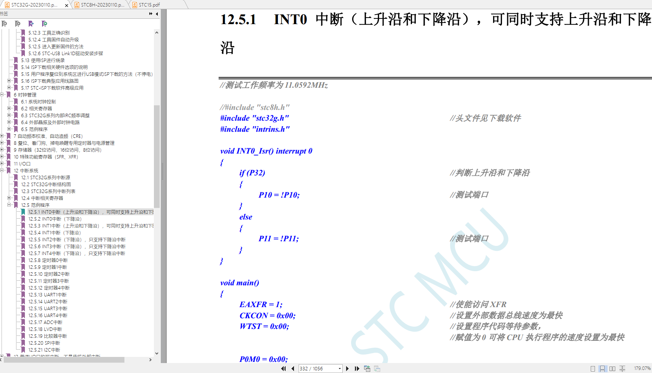Screen dimensions: 652x373
Task: Click bookmarks scrollbar down arrow
Action: (x=157, y=353)
